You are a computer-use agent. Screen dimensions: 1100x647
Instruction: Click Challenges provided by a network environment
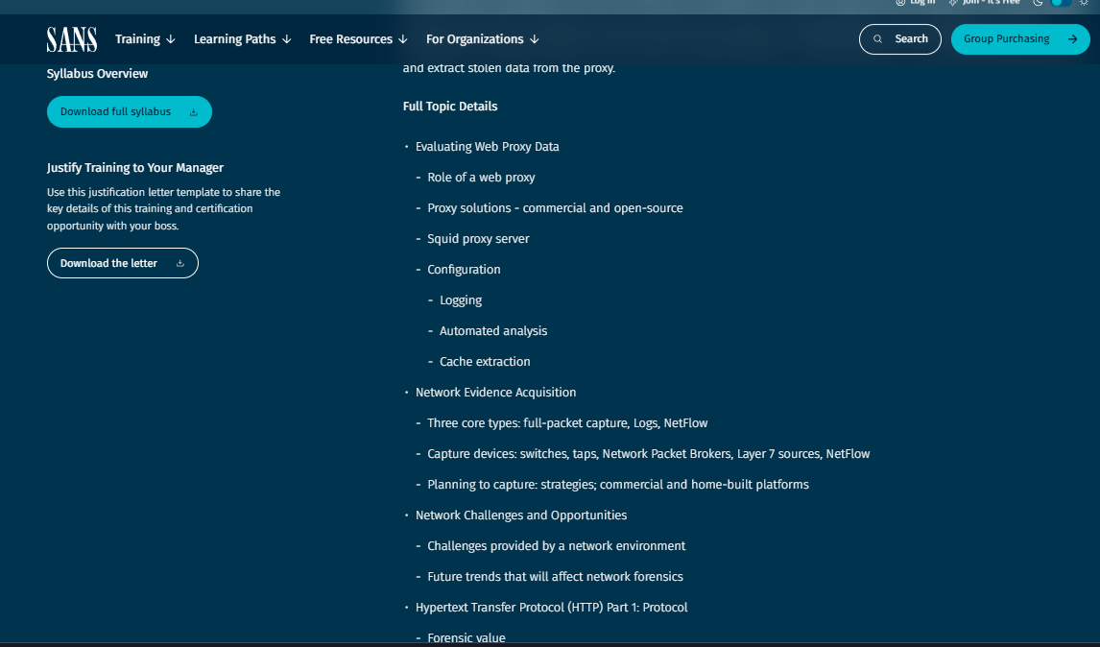tap(557, 546)
